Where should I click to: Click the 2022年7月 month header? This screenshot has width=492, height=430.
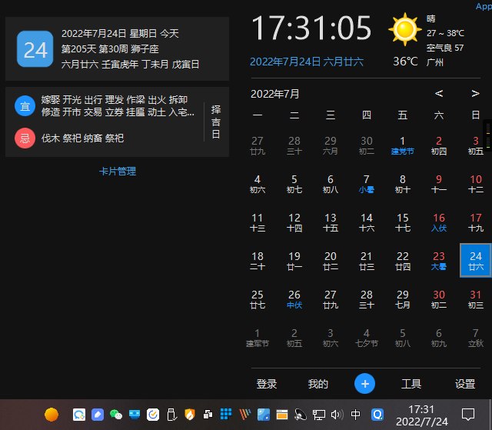275,94
